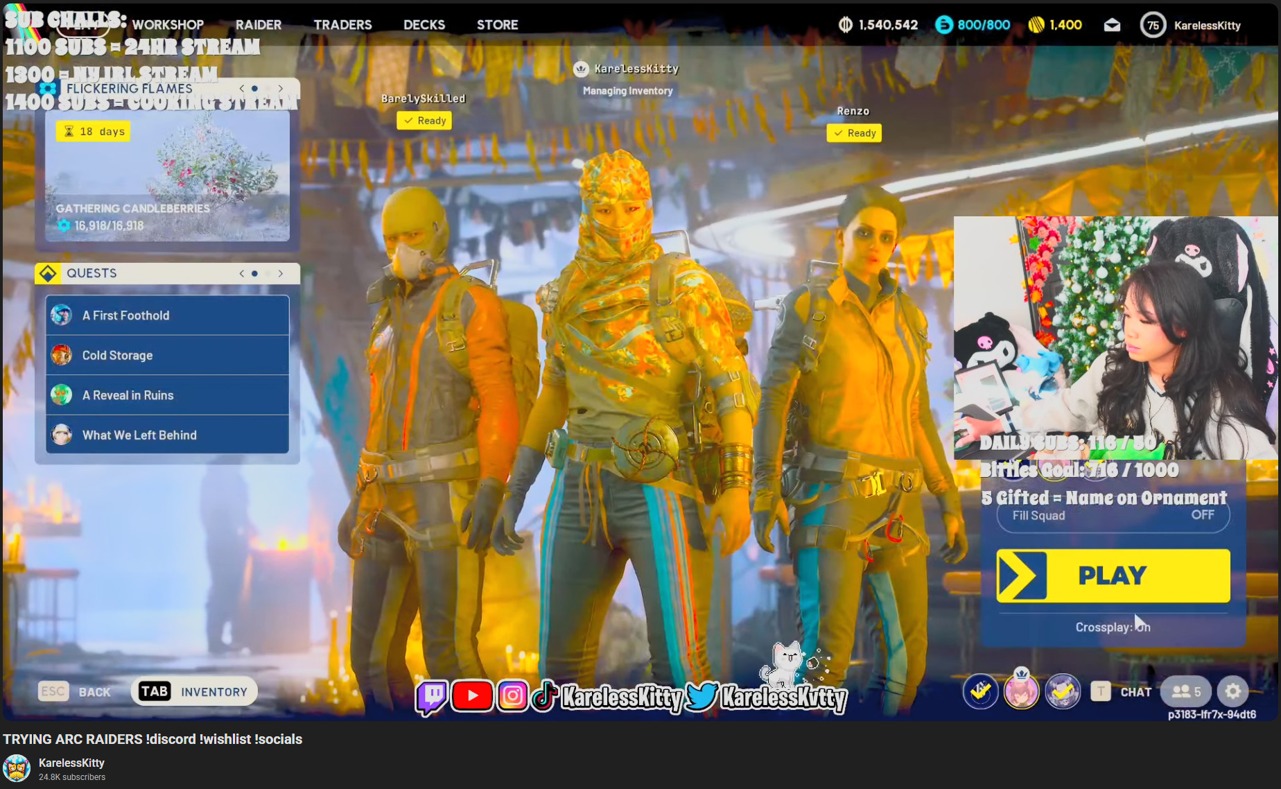This screenshot has height=789, width=1281.
Task: Click the BarelySkilled player name
Action: point(423,98)
